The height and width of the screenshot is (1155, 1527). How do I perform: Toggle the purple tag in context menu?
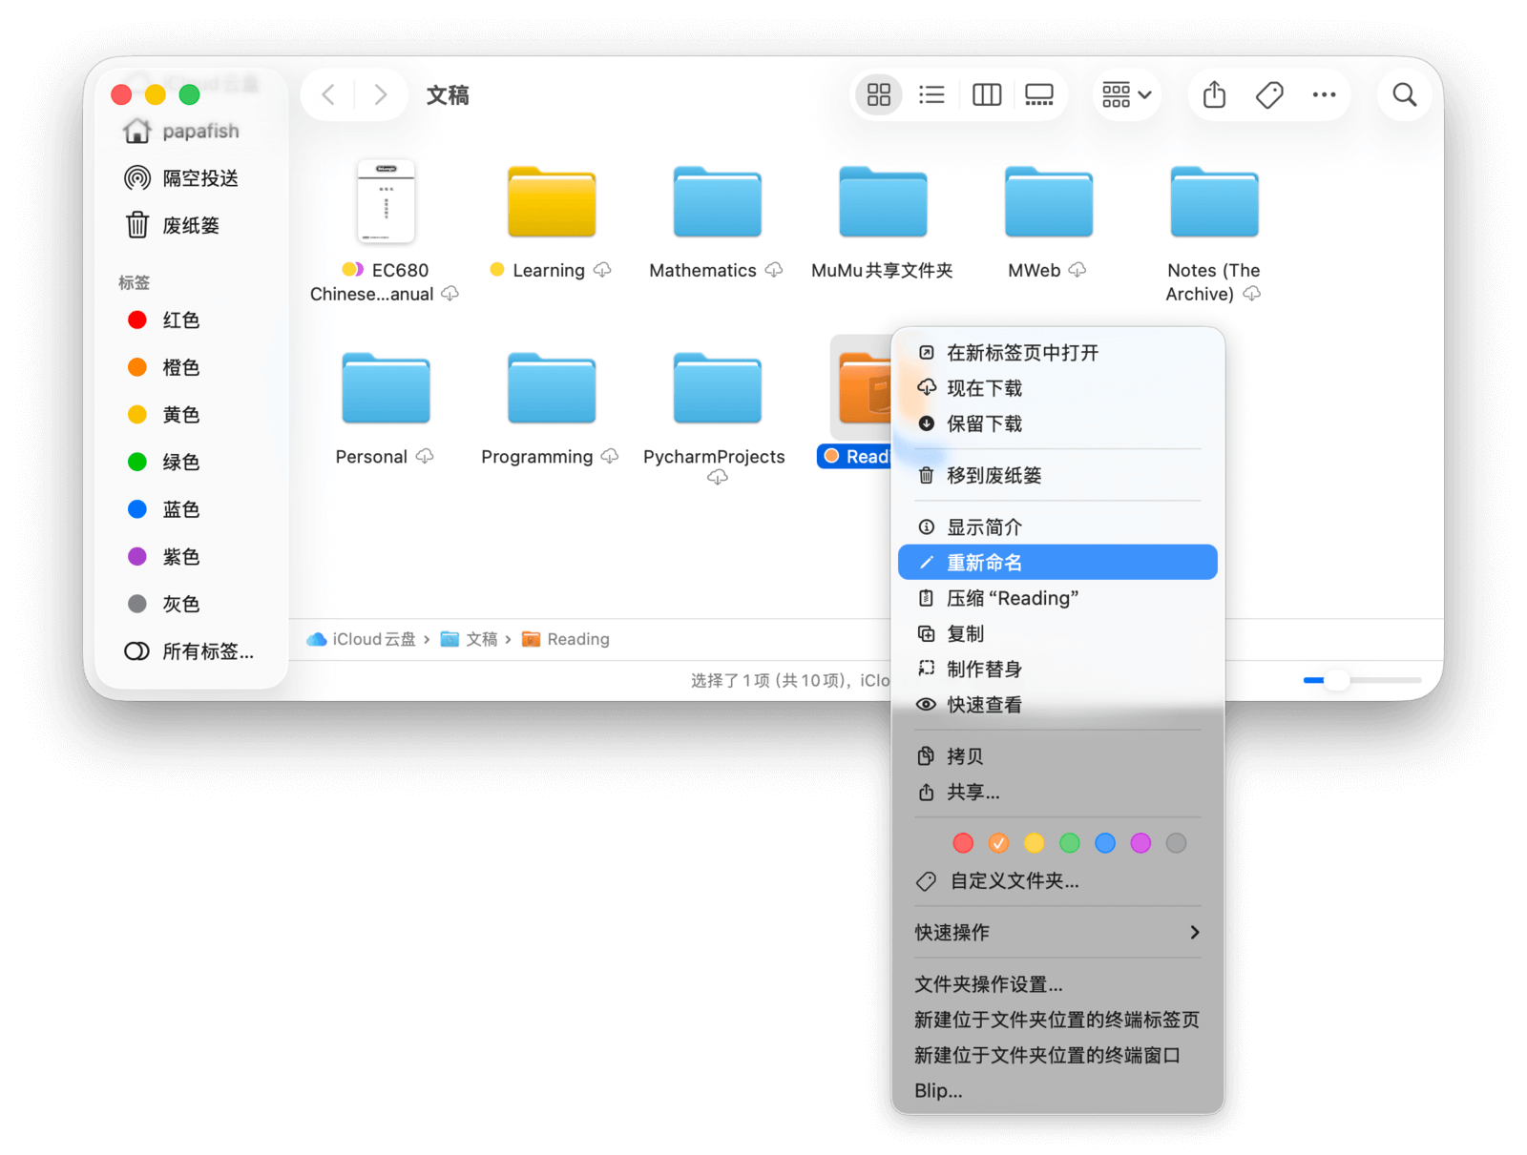click(x=1140, y=843)
